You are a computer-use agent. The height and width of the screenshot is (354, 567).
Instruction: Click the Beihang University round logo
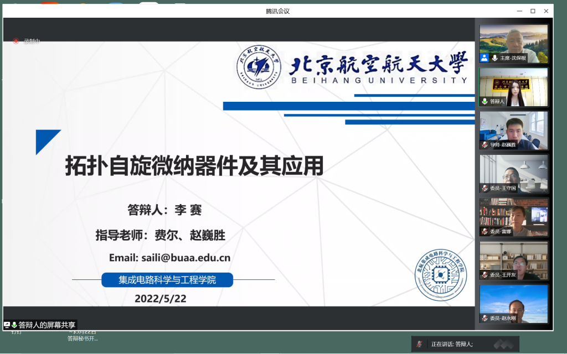click(x=259, y=67)
